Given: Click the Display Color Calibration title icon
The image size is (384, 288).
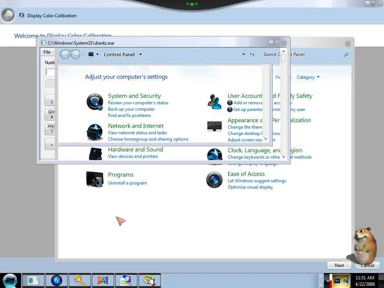Looking at the screenshot, I should pyautogui.click(x=22, y=15).
